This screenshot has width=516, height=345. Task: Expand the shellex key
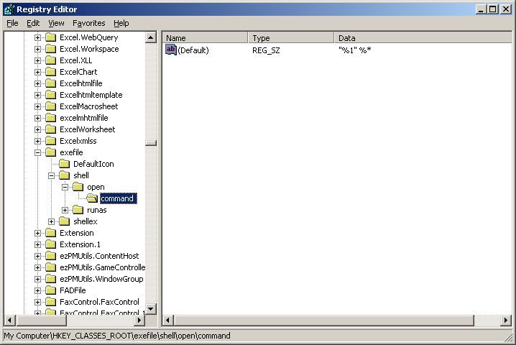(52, 221)
